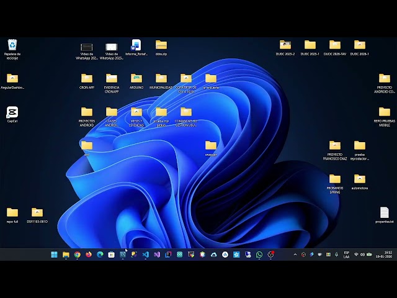Select the ARDUINO folder
397x298 pixels.
pyautogui.click(x=136, y=79)
